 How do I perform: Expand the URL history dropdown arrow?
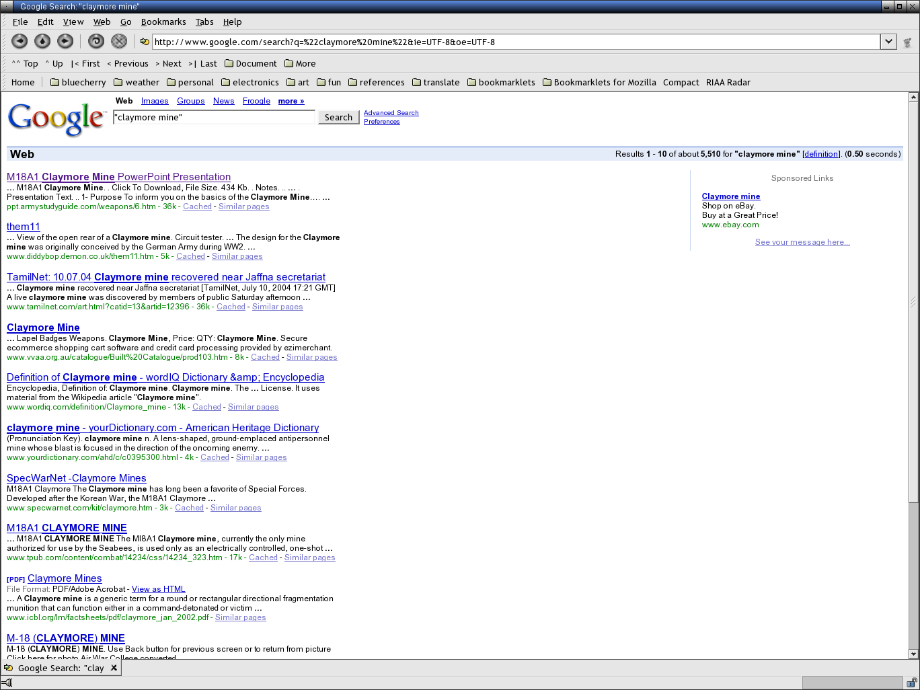coord(888,42)
